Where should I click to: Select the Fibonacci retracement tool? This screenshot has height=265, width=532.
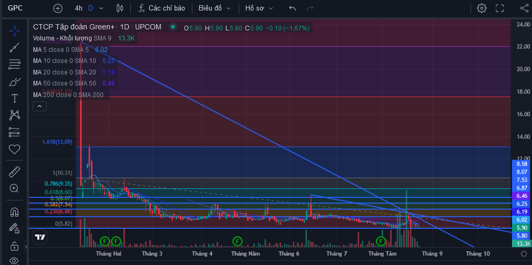coord(14,64)
